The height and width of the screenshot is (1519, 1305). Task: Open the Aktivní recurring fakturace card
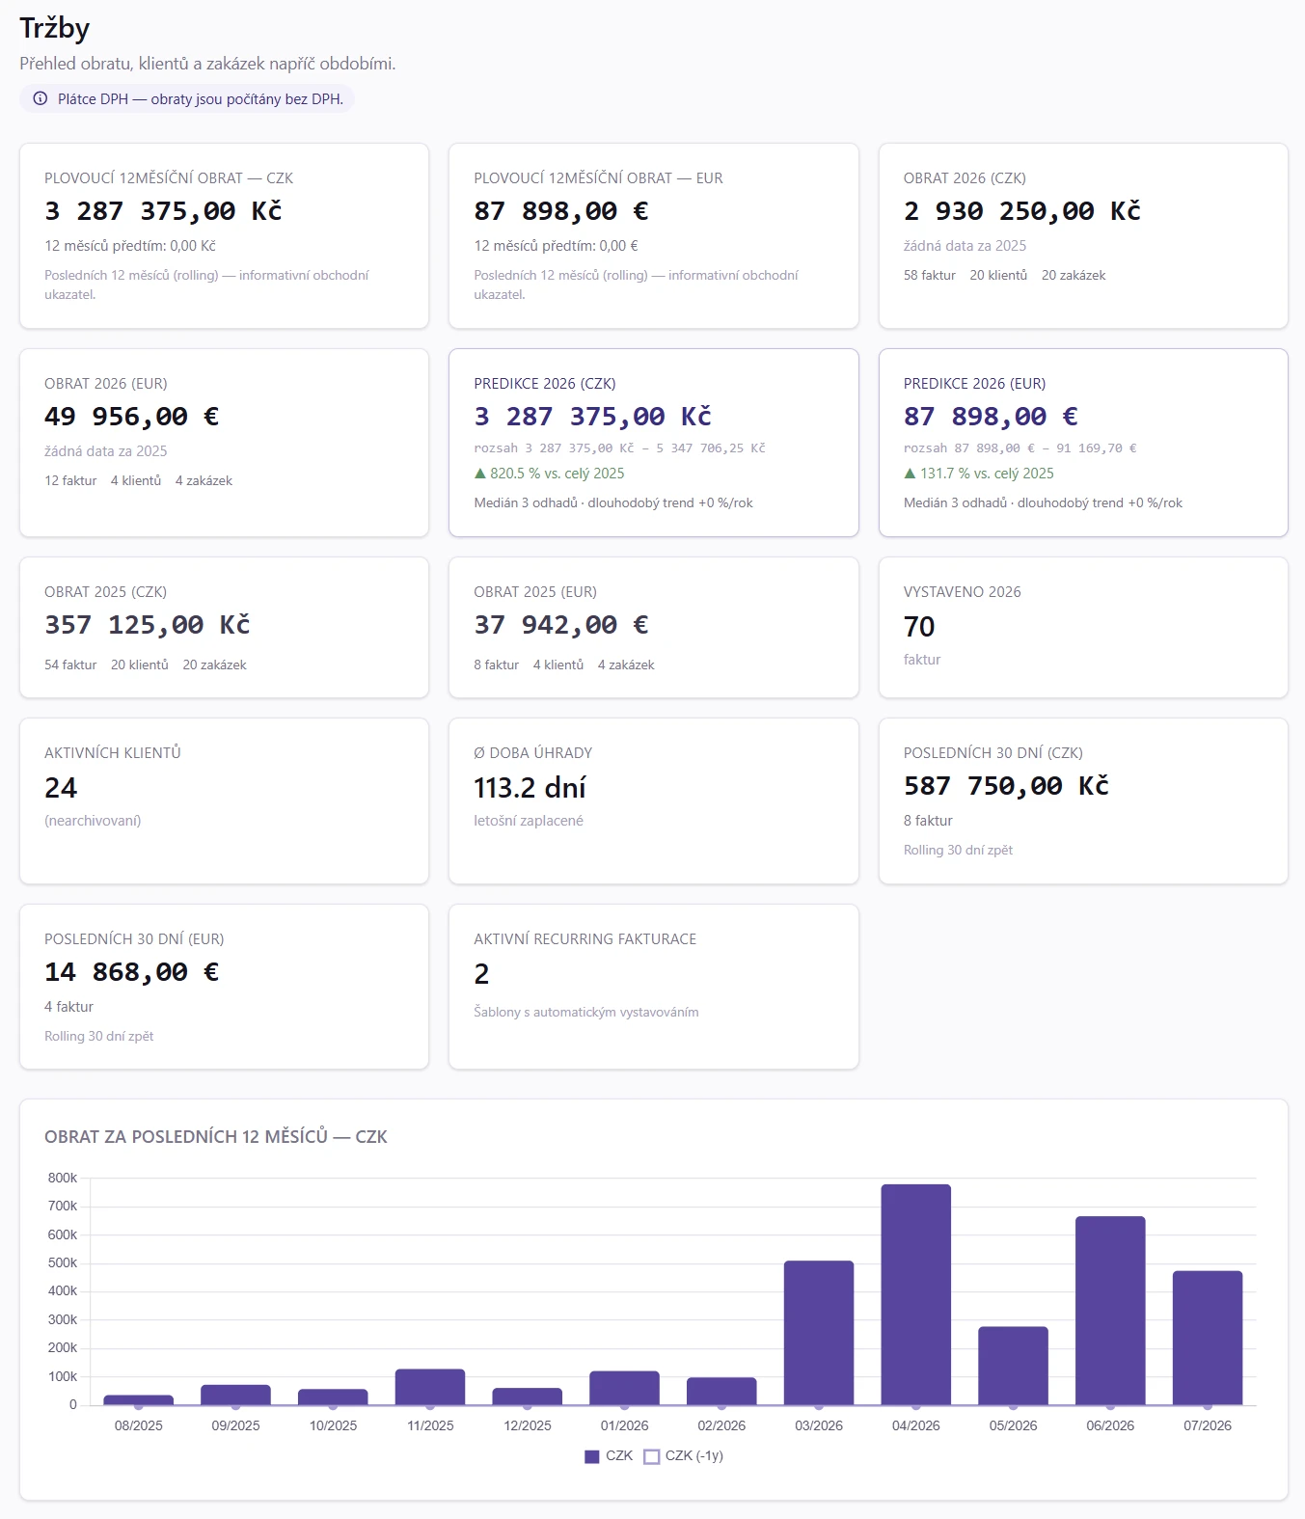[x=654, y=987]
